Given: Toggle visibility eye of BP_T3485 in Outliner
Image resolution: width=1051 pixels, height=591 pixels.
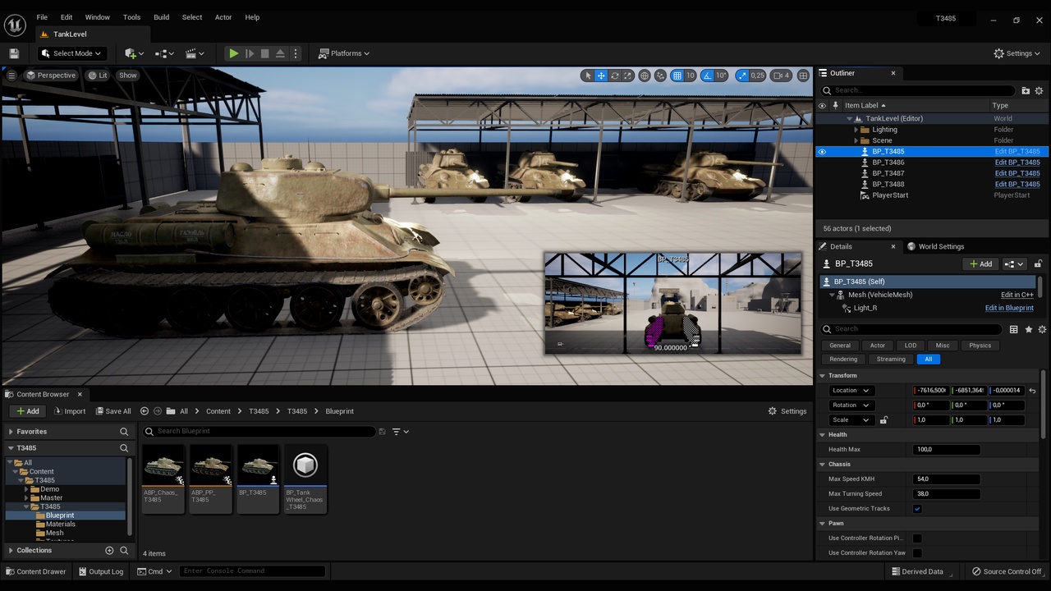Looking at the screenshot, I should 822,152.
